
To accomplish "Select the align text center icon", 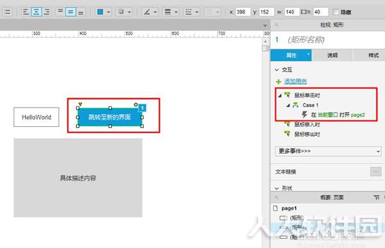I will coord(37,12).
